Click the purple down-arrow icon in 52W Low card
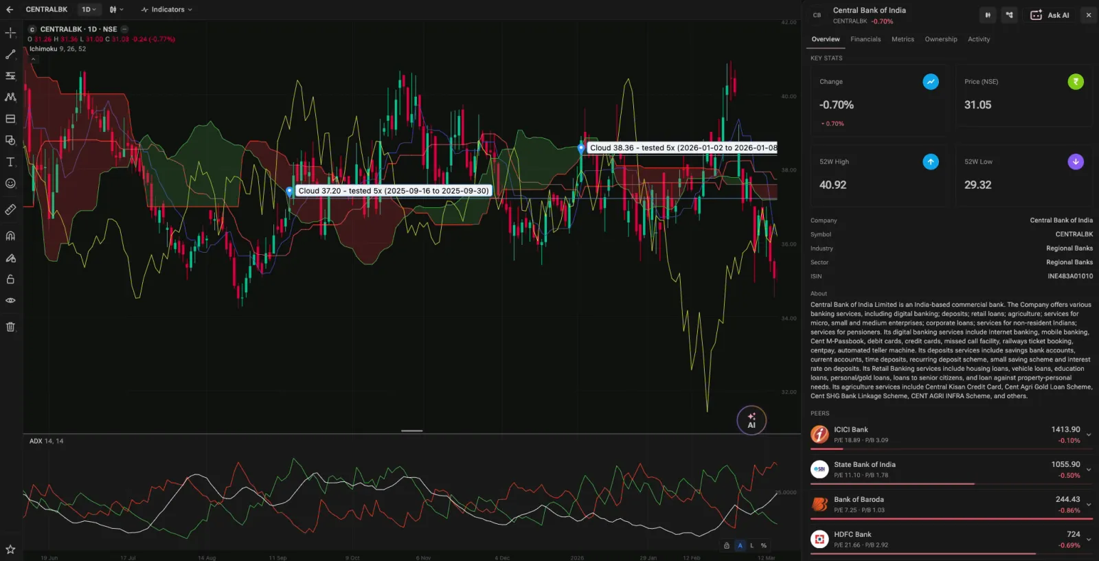The height and width of the screenshot is (561, 1099). pyautogui.click(x=1076, y=161)
